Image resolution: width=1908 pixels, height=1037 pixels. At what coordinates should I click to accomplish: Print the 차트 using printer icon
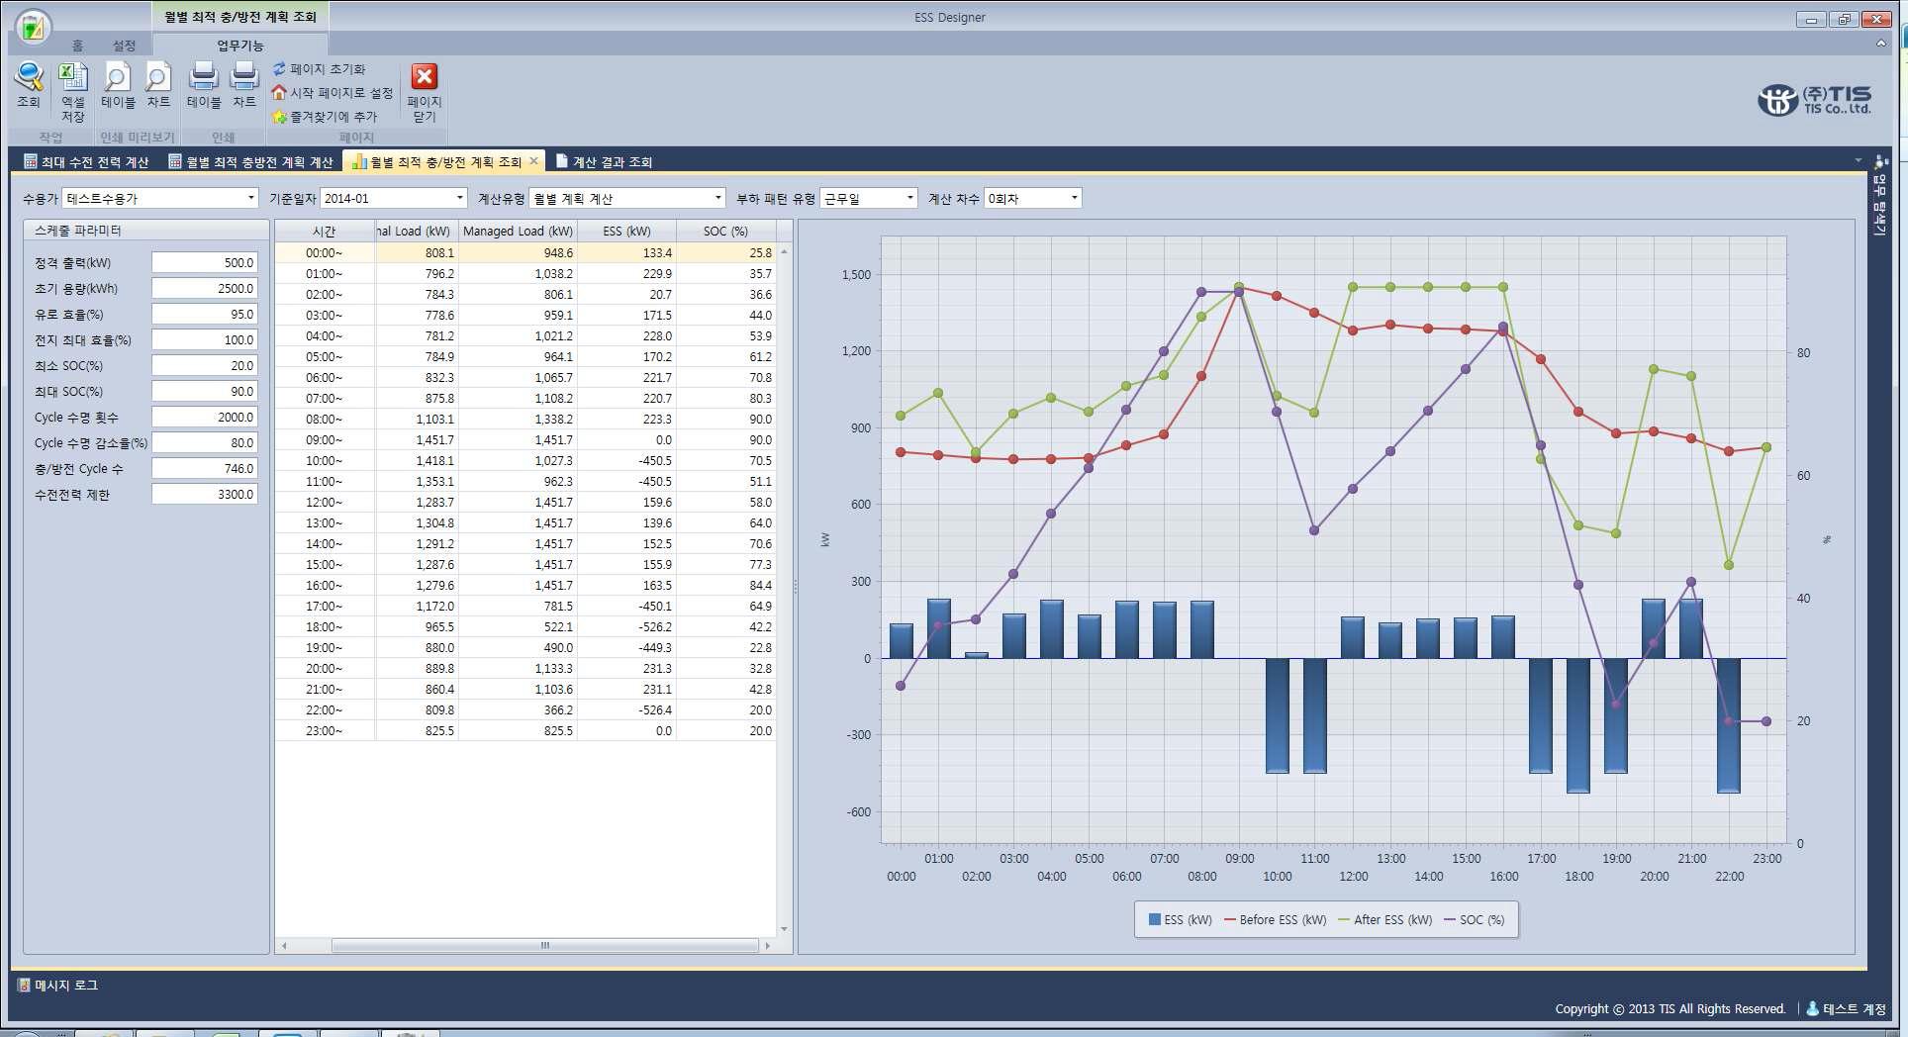click(x=244, y=77)
